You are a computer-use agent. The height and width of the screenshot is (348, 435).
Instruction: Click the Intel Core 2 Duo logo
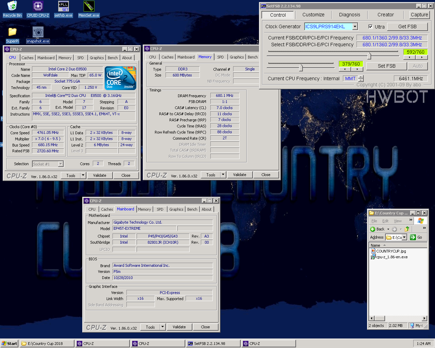pos(120,78)
